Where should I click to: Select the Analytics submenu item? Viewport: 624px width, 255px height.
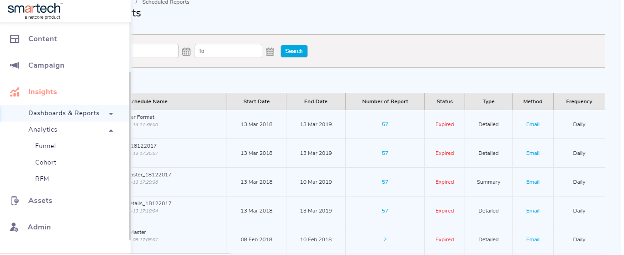pos(43,129)
